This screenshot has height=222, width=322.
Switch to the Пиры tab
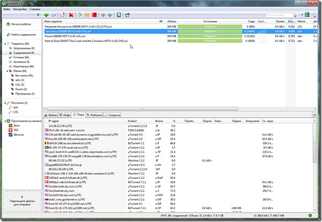79,115
